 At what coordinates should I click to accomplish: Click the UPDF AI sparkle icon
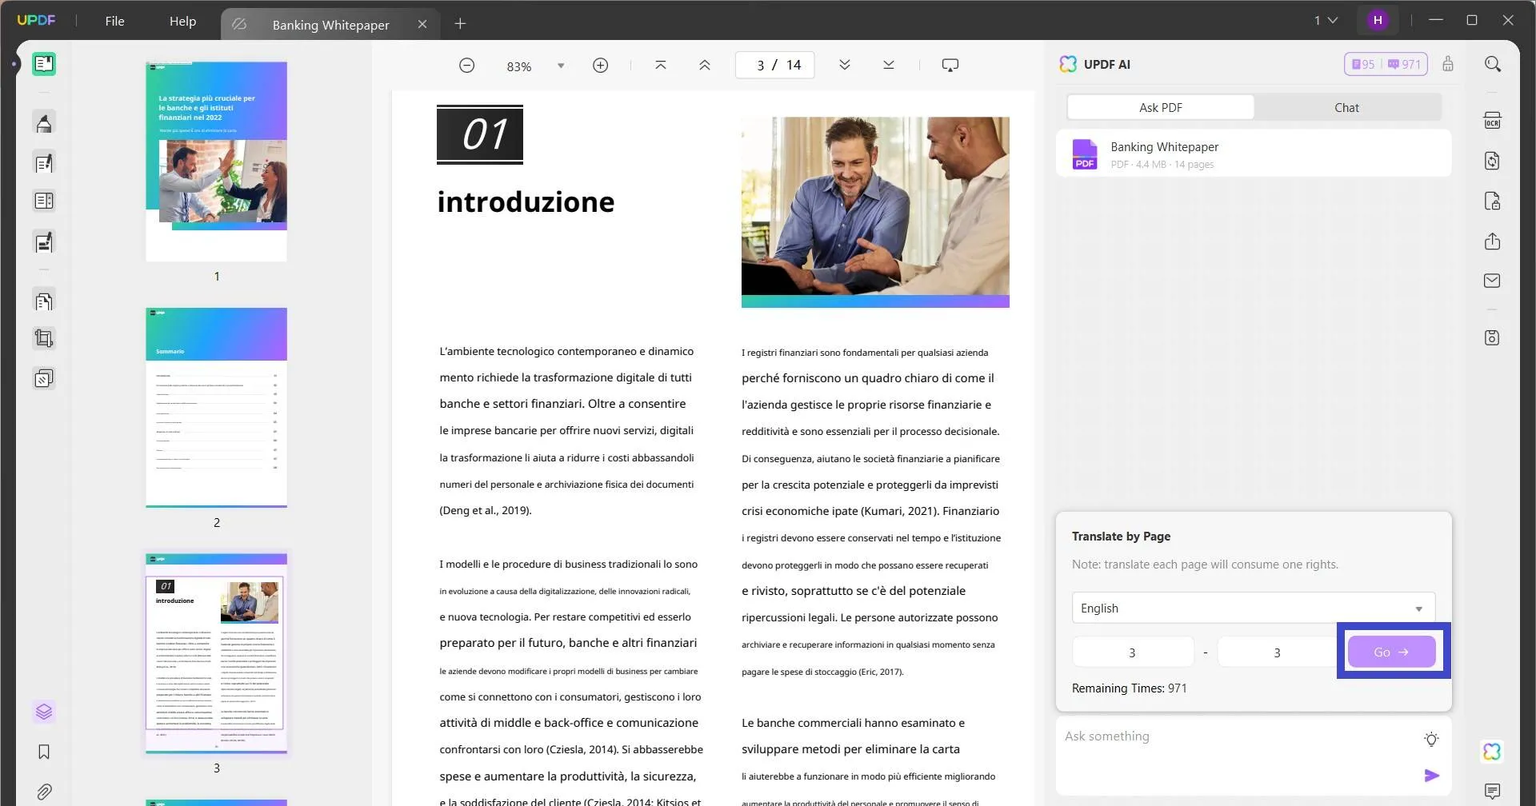[x=1493, y=750]
